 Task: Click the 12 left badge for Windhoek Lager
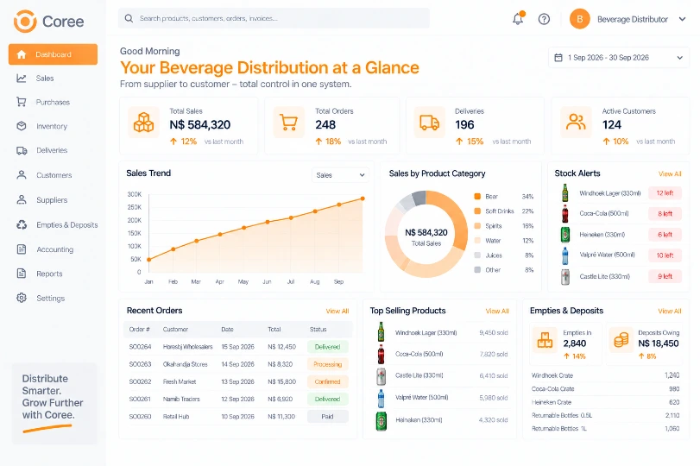(x=665, y=192)
